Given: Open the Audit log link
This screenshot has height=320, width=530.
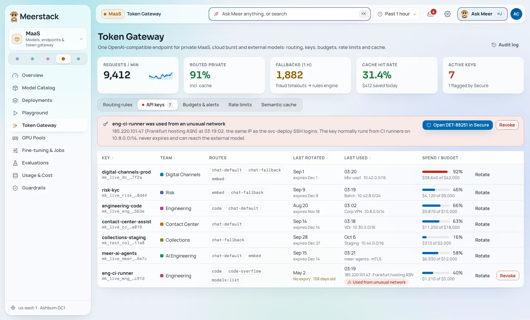Looking at the screenshot, I should point(505,45).
